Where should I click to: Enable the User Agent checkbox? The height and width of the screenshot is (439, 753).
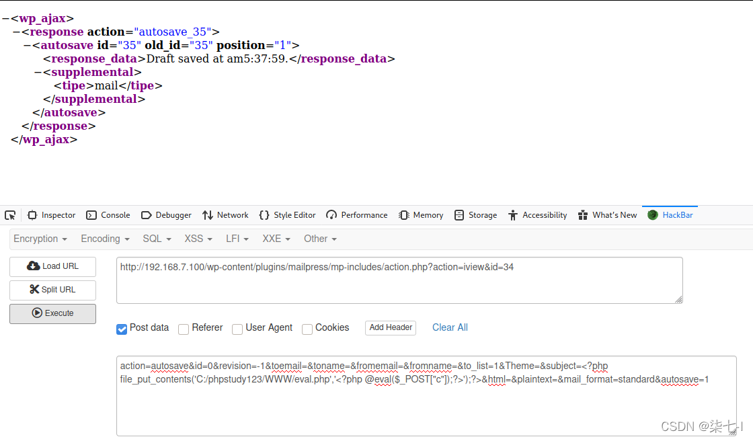[237, 329]
